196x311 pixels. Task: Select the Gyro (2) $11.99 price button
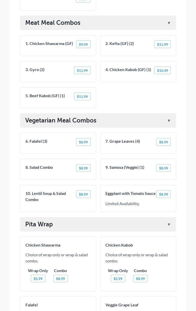click(x=82, y=70)
